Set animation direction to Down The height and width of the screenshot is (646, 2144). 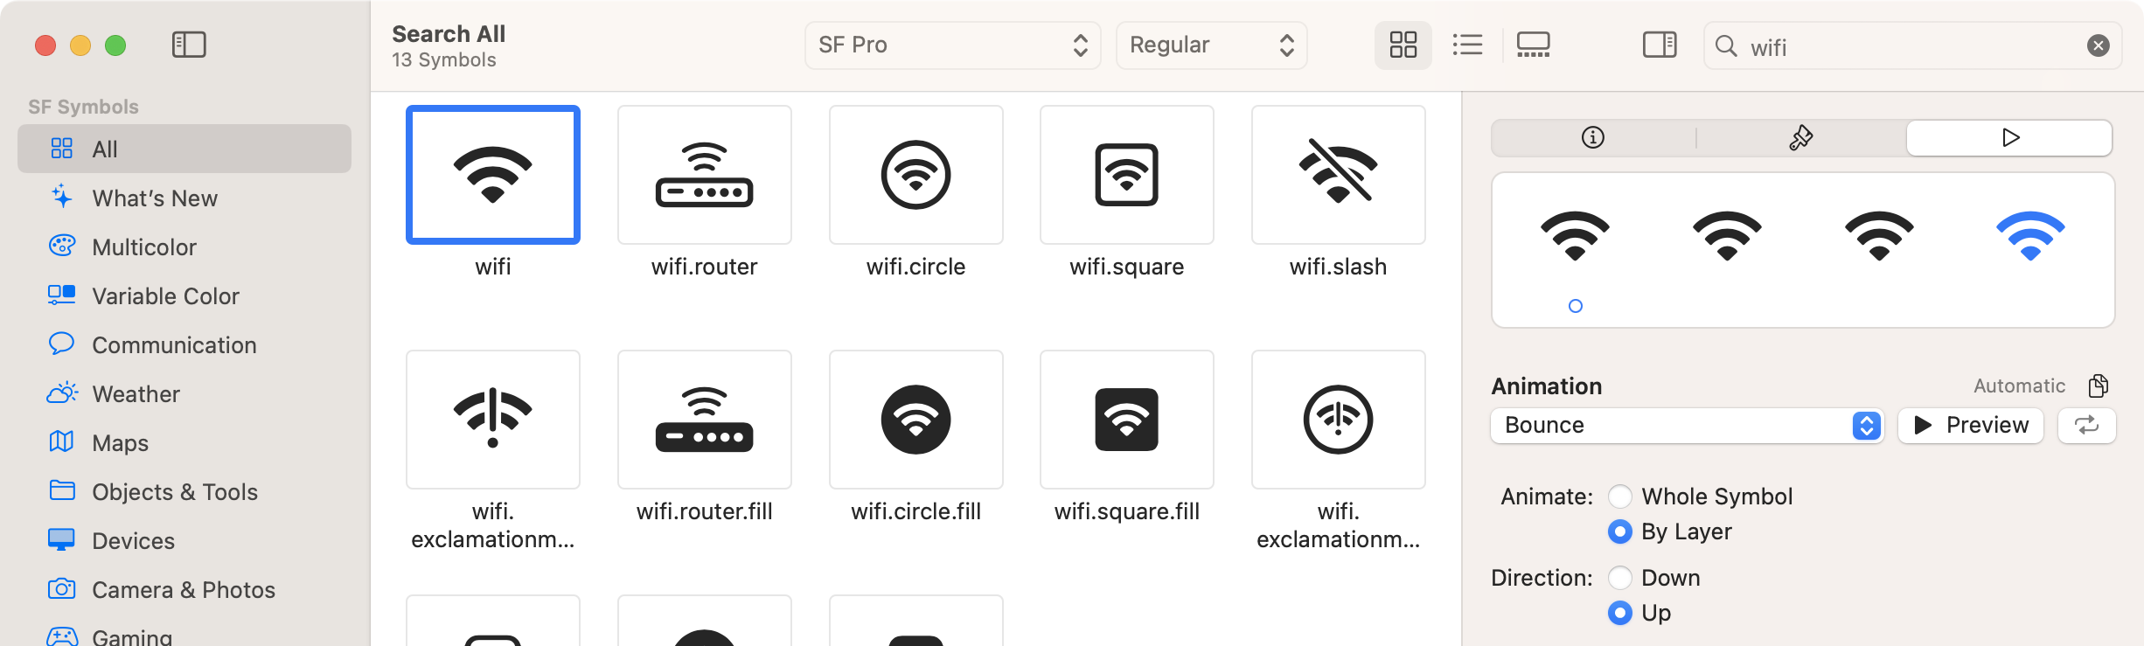click(x=1620, y=578)
